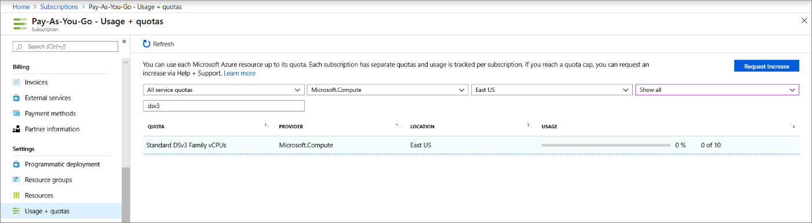Click the DSv3 usage progress bar
The height and width of the screenshot is (223, 812).
coord(605,145)
